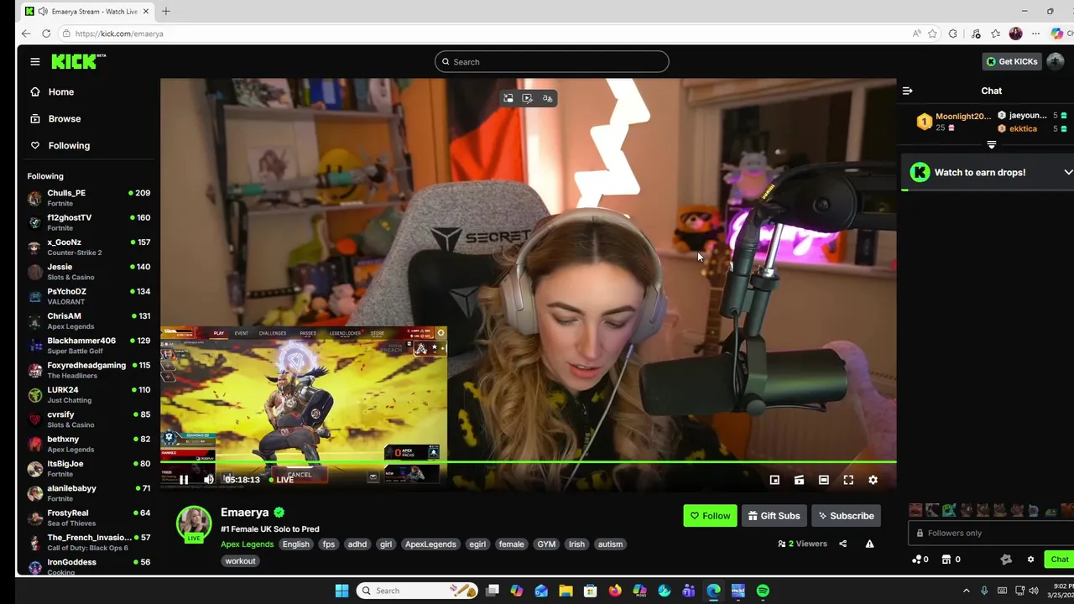Report stream using warning triangle icon
The image size is (1074, 604).
tap(869, 544)
